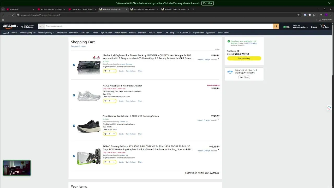Click floating side widget icon at right edge
This screenshot has width=334, height=188.
[x=329, y=108]
